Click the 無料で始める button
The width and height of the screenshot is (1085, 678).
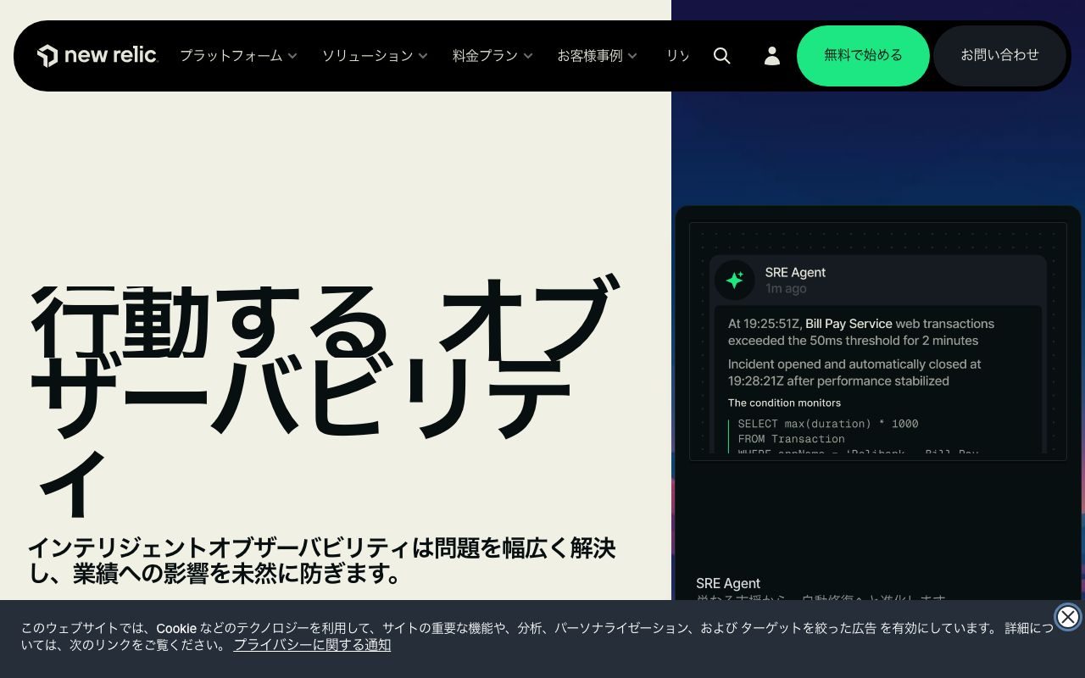[x=863, y=55]
